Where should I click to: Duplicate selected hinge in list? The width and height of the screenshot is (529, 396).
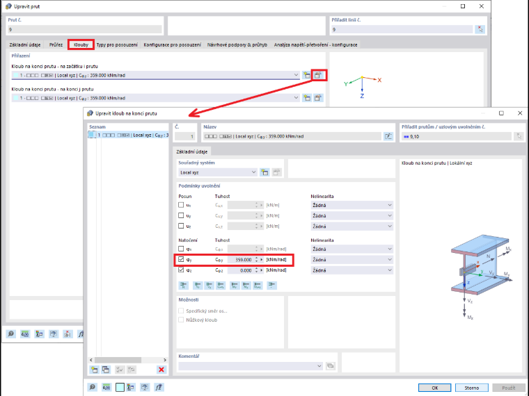[106, 370]
